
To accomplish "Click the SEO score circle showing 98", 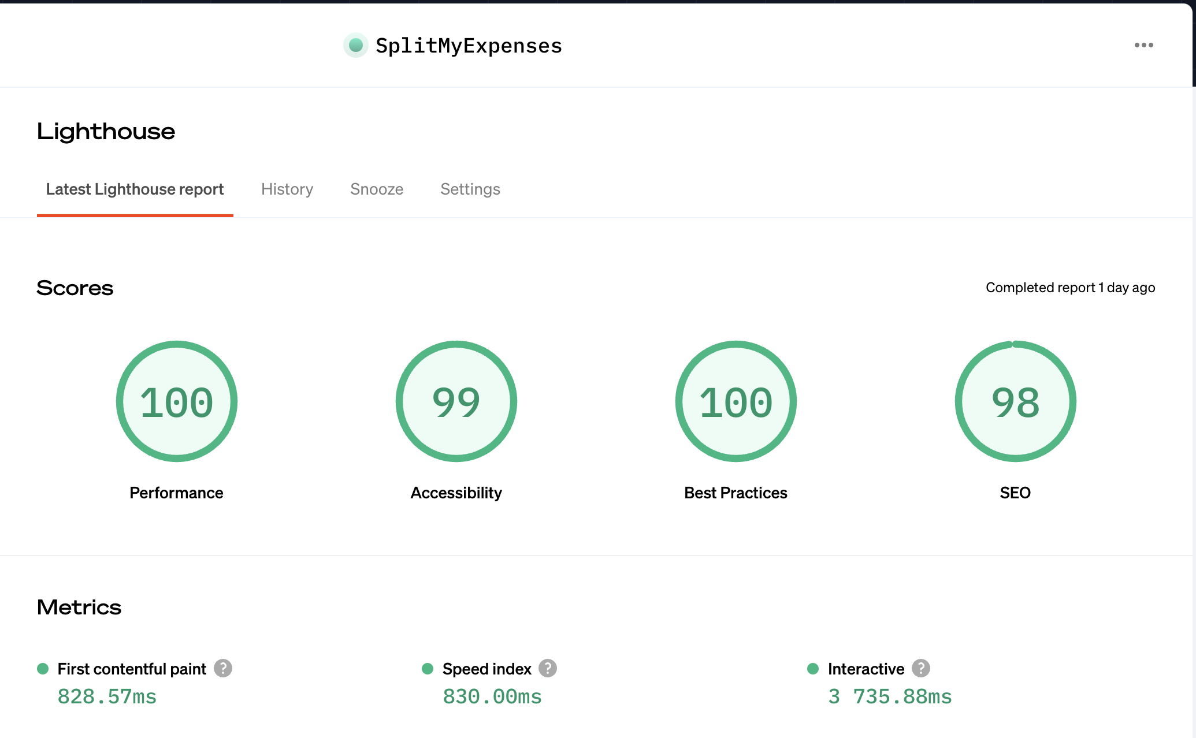I will [1016, 401].
